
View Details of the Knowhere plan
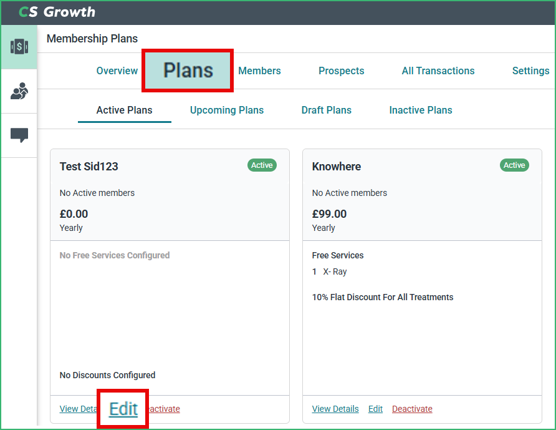pos(335,408)
